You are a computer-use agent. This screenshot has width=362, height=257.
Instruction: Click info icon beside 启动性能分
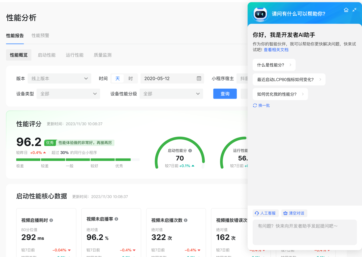click(190, 151)
